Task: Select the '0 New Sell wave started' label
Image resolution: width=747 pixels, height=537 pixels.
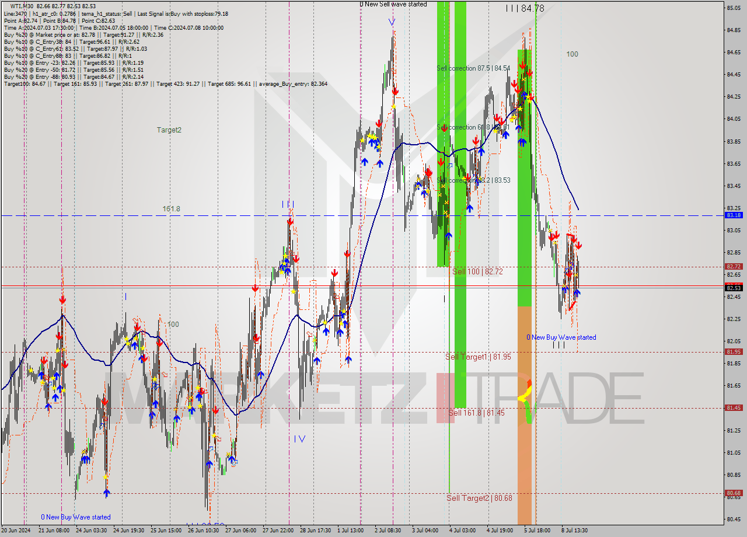Action: [393, 4]
